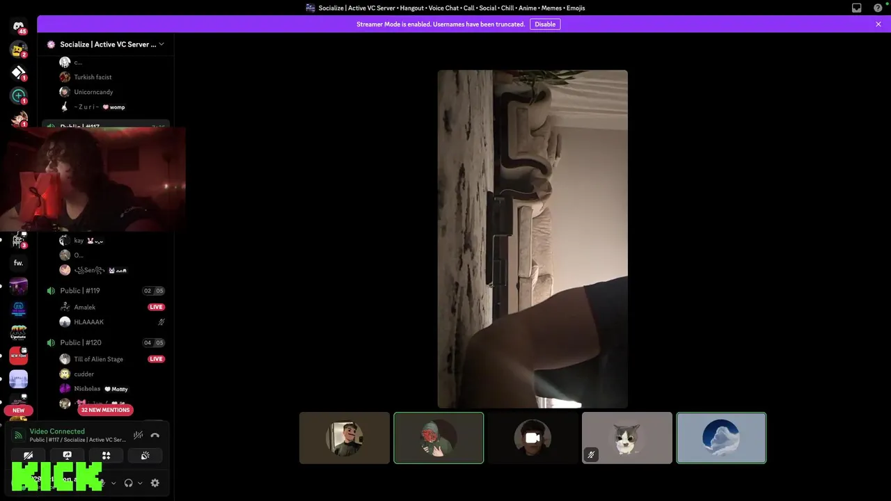Click LIVE badge for Till of Alien Stage
This screenshot has width=891, height=501.
coord(156,359)
